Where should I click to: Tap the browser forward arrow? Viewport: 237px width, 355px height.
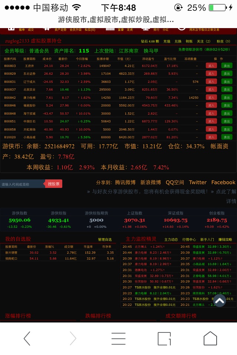[73, 338]
